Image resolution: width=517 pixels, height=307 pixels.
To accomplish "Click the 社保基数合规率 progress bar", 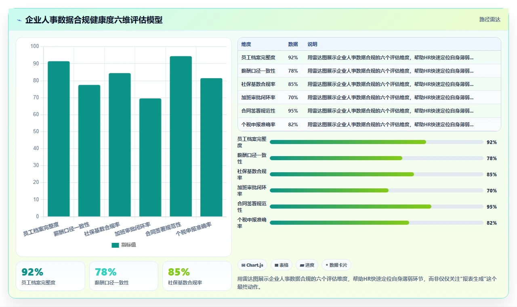I will click(376, 174).
